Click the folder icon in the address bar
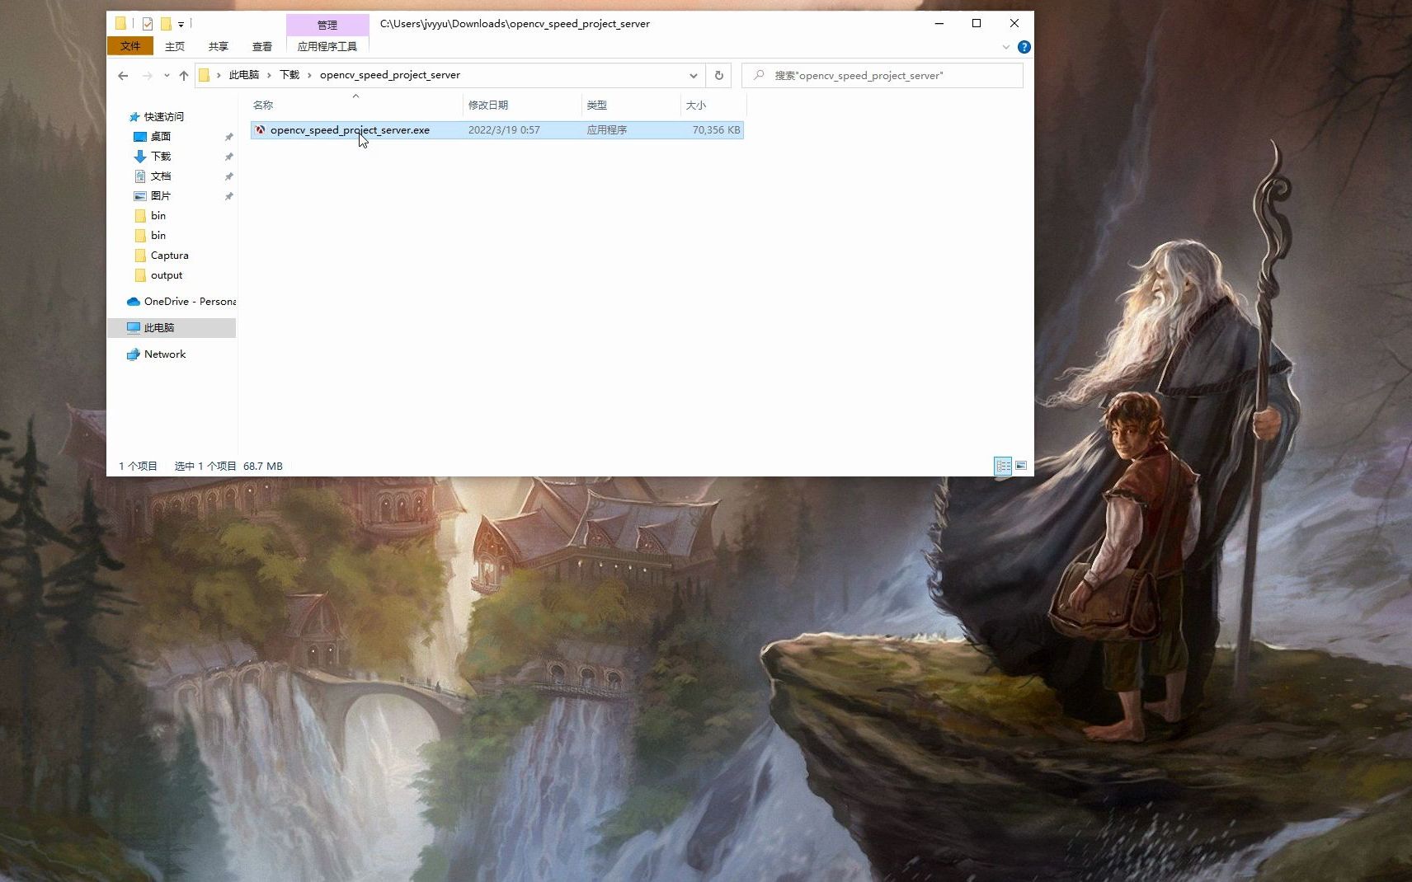 pyautogui.click(x=205, y=76)
